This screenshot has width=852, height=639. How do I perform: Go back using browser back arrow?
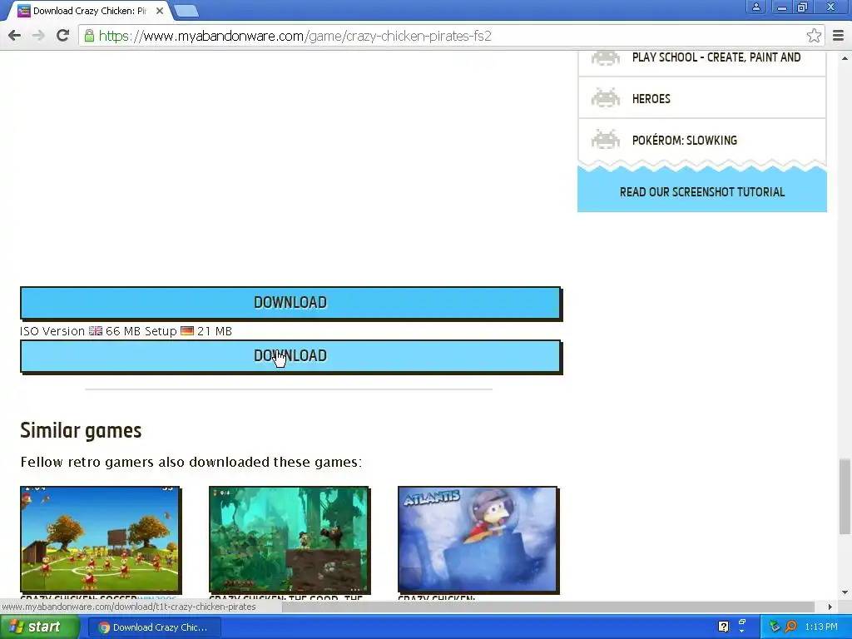[x=15, y=36]
